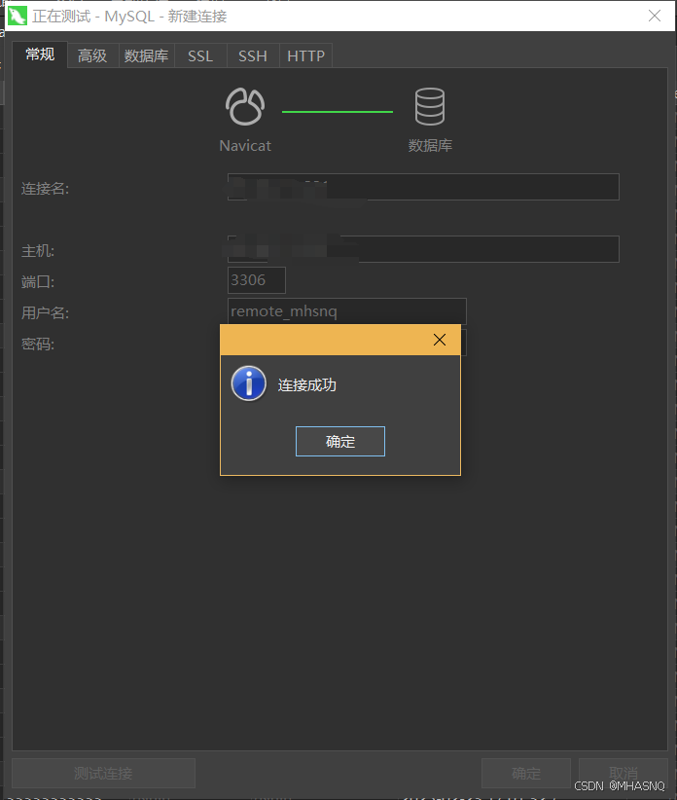677x800 pixels.
Task: Open the 高级 tab
Action: tap(92, 55)
